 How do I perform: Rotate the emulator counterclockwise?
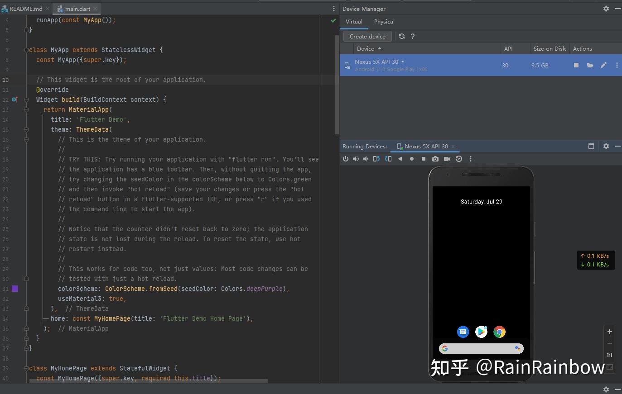(376, 159)
